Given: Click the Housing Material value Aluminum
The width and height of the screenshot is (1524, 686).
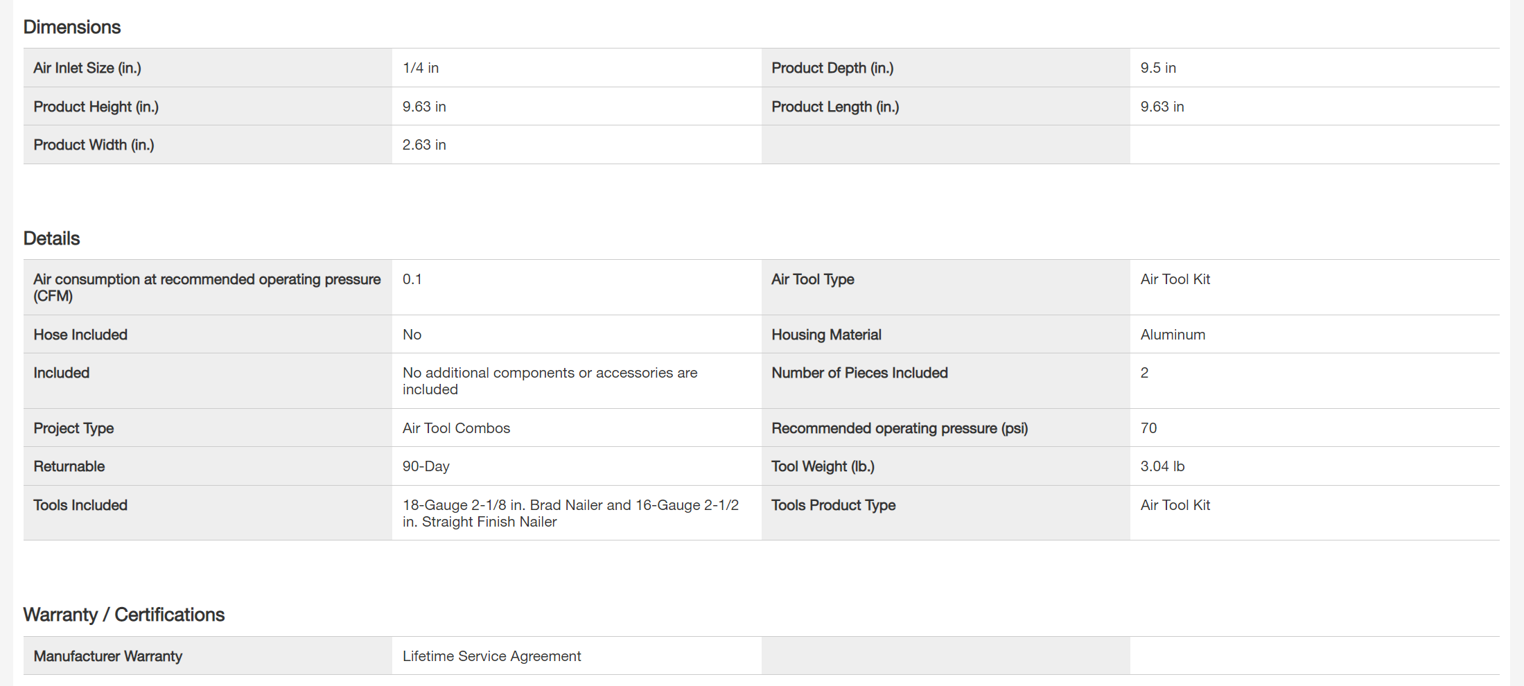Looking at the screenshot, I should point(1173,335).
